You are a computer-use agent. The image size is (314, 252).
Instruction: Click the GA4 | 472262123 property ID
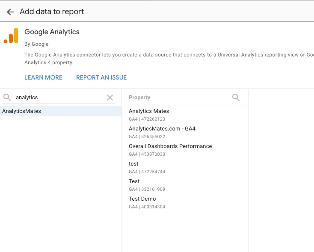[147, 119]
